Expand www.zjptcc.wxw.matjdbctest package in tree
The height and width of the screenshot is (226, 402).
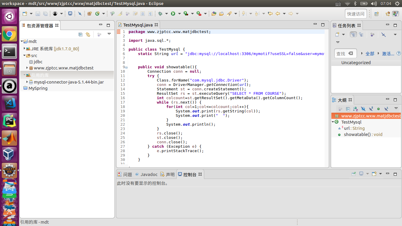coord(27,68)
